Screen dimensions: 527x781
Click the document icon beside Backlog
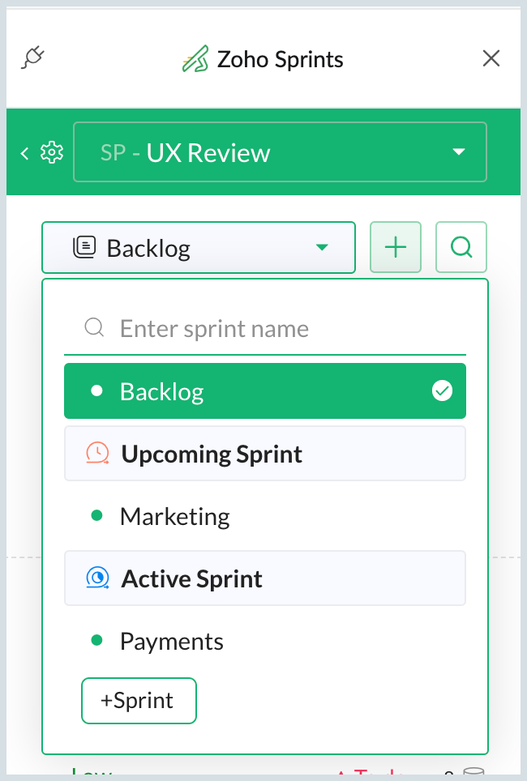pos(84,247)
